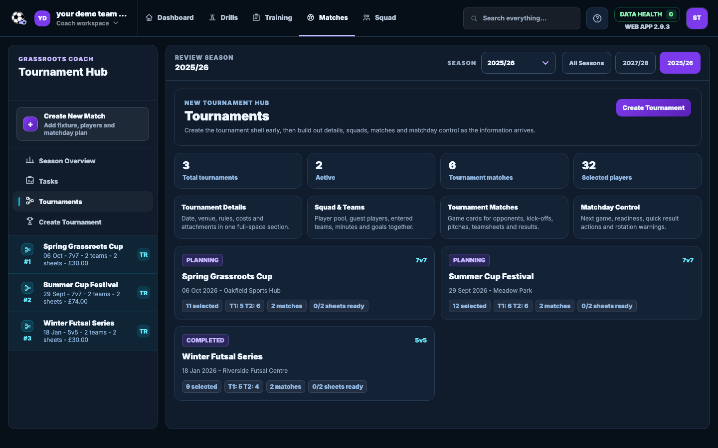718x448 pixels.
Task: Click the '11 selected' chip
Action: 202,306
